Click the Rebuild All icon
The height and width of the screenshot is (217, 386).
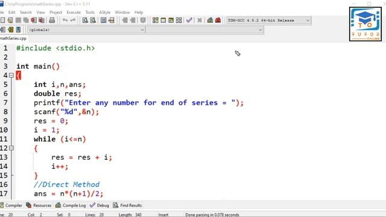[179, 20]
